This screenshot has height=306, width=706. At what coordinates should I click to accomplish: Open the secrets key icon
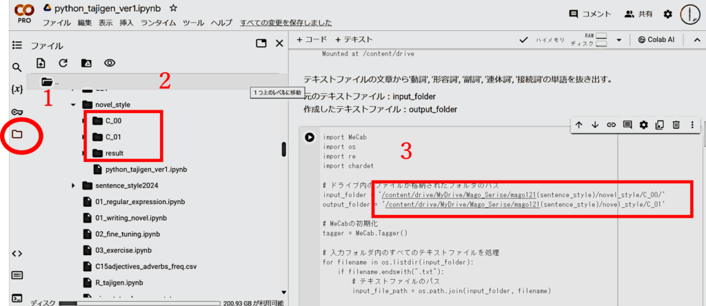click(17, 112)
